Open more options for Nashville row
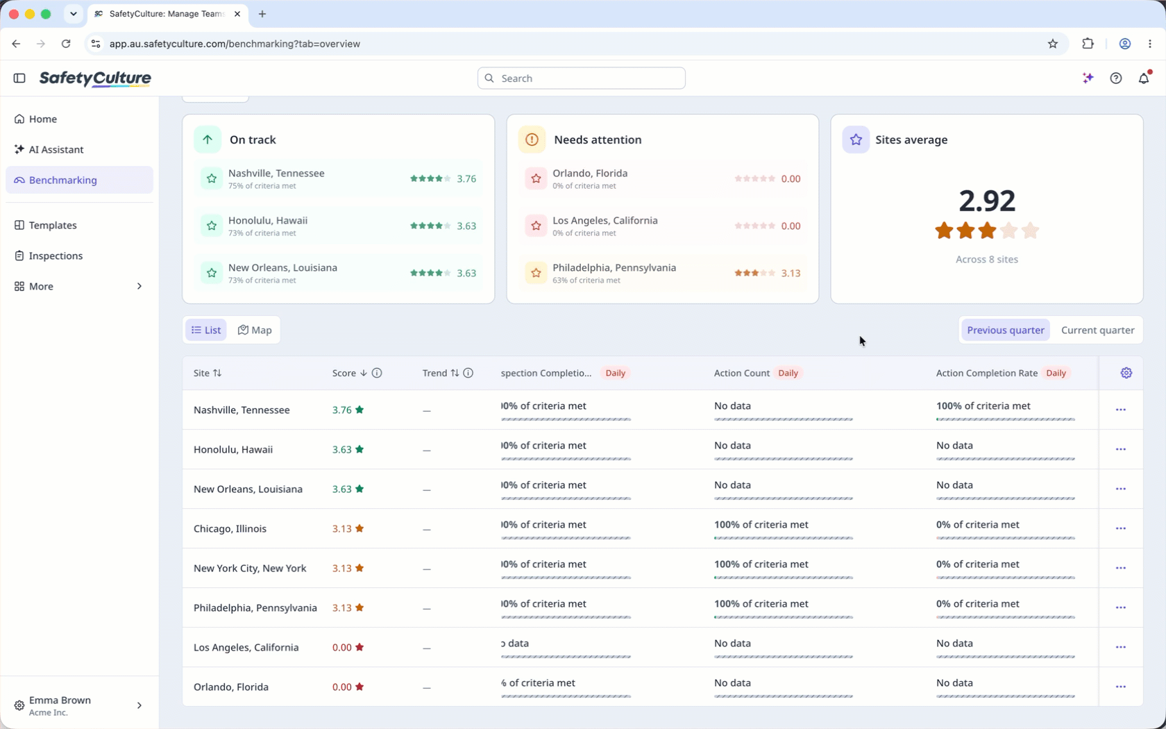 point(1121,410)
